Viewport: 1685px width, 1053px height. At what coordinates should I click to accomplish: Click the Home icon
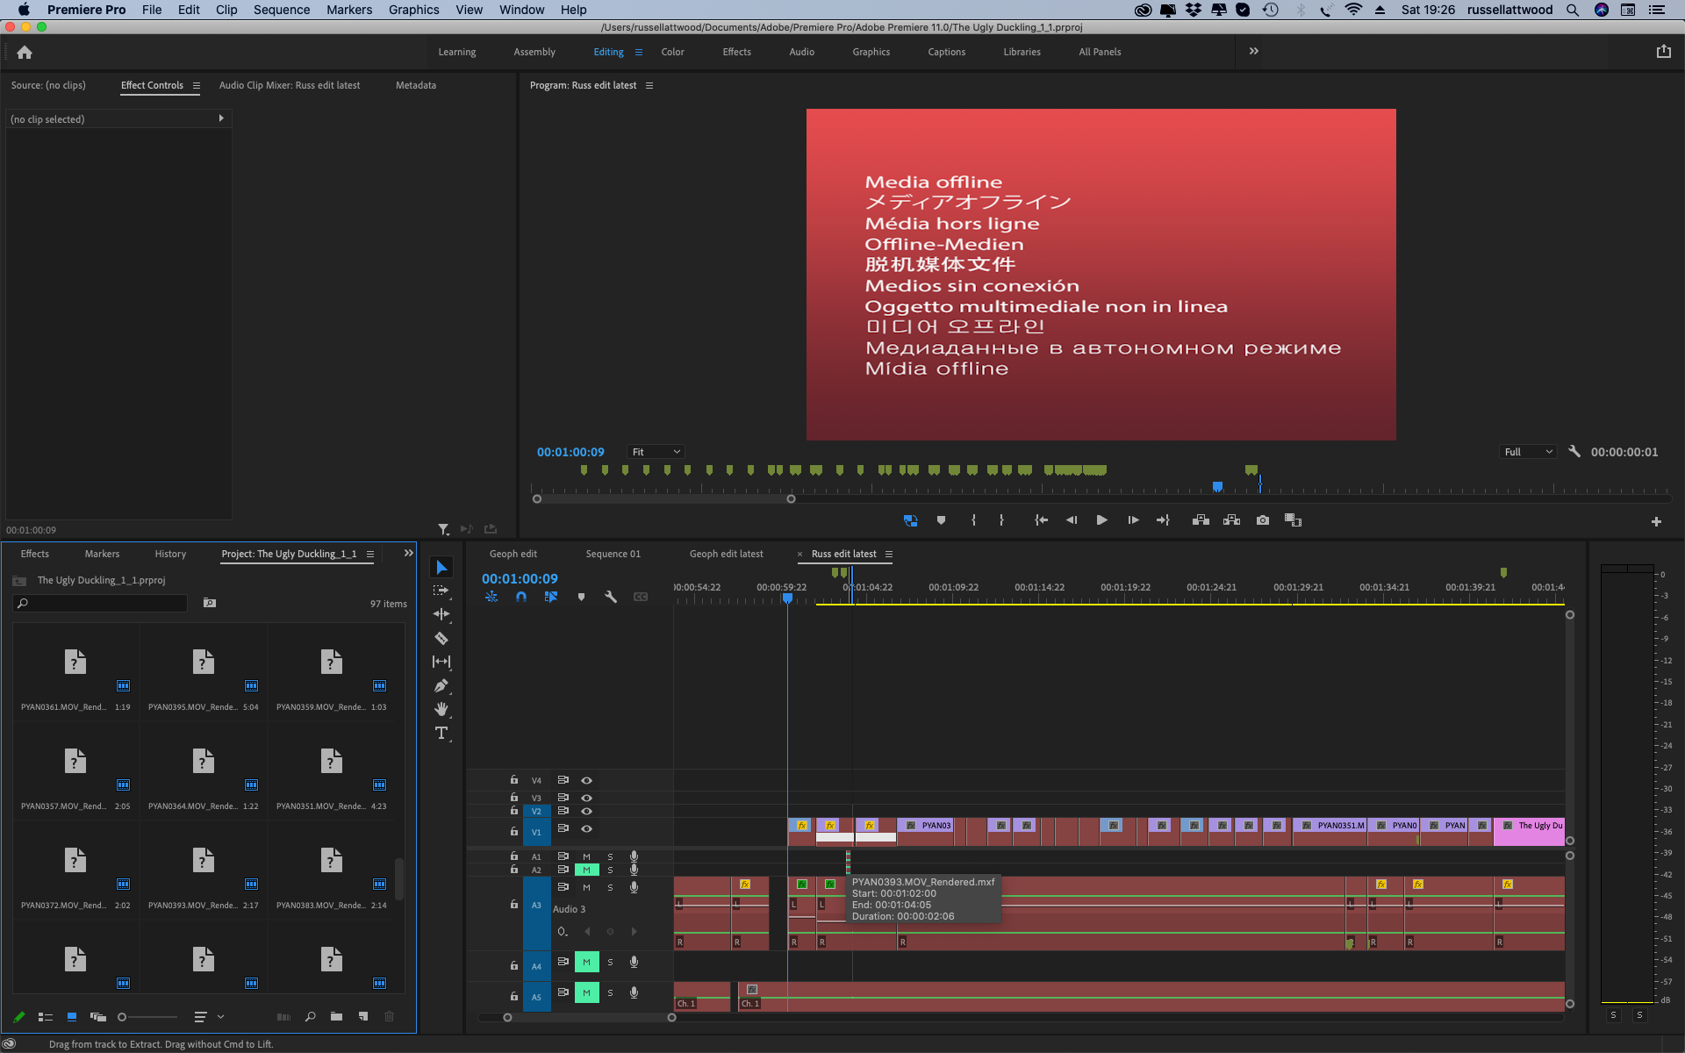(x=25, y=52)
